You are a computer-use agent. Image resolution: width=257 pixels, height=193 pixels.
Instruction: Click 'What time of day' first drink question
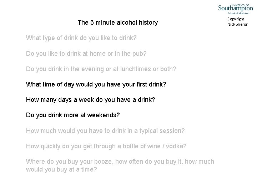click(96, 84)
